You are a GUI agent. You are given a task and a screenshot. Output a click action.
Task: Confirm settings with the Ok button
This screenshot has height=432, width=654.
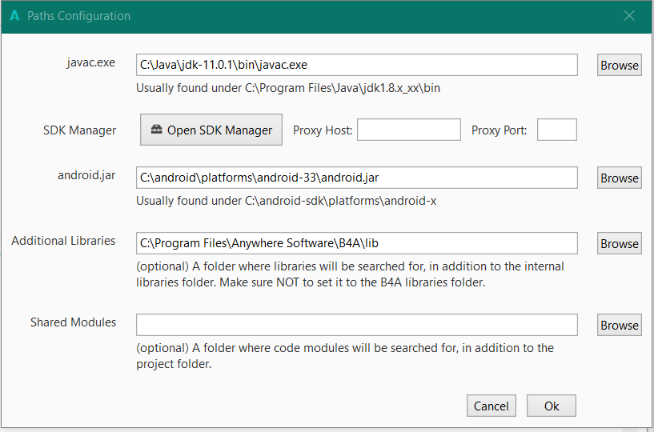pos(552,406)
